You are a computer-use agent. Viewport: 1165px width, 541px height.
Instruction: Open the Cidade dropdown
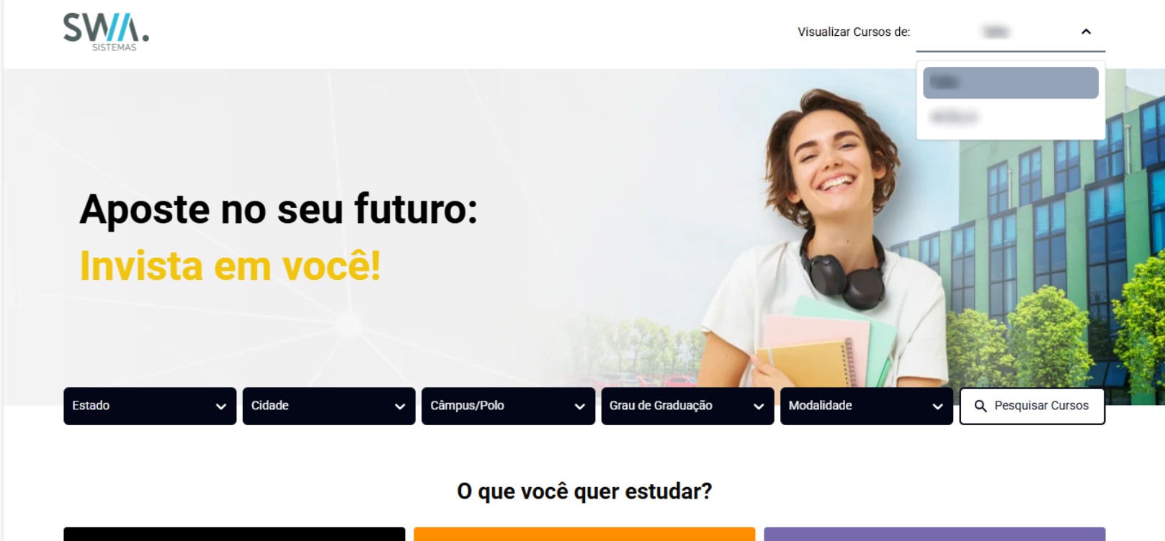[x=329, y=406]
